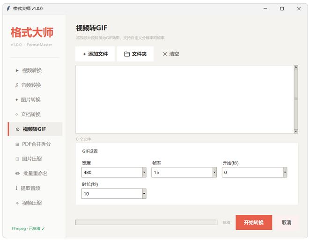The width and height of the screenshot is (309, 242).
Task: Click the down-arrow icon beside 提取音频
Action: pos(16,188)
